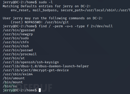This screenshot has width=130, height=94.
Task: Click the dbus-daemon-launch-helper path
Action: (x=46, y=66)
